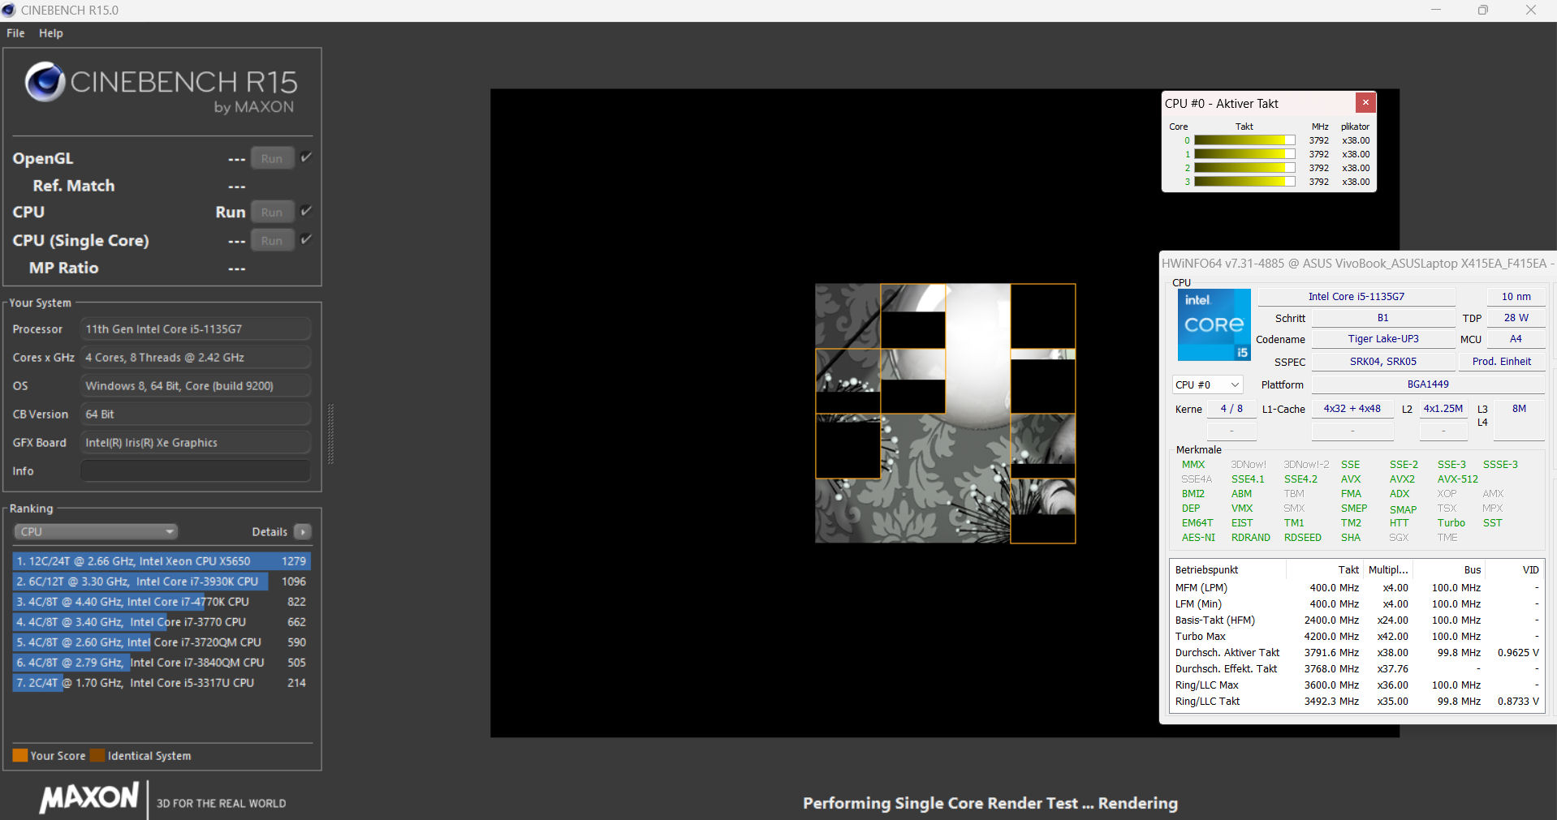The width and height of the screenshot is (1557, 820).
Task: Open the Help menu
Action: coord(51,33)
